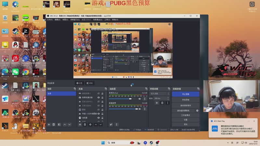Hide the 视频采集设备 source via eye icon
This screenshot has width=260, height=146.
98,98
